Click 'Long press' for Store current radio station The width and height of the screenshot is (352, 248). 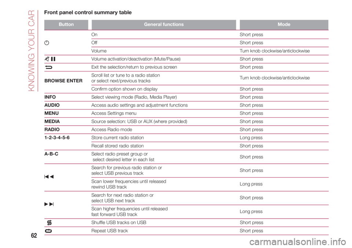pyautogui.click(x=251, y=138)
